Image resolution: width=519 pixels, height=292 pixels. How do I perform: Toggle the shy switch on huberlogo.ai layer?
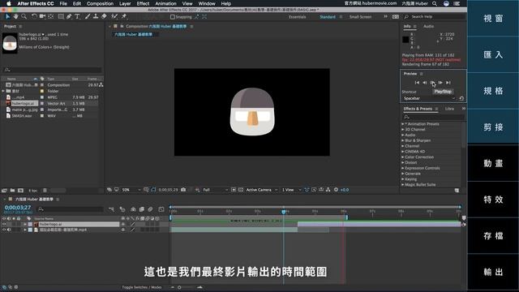click(x=123, y=224)
